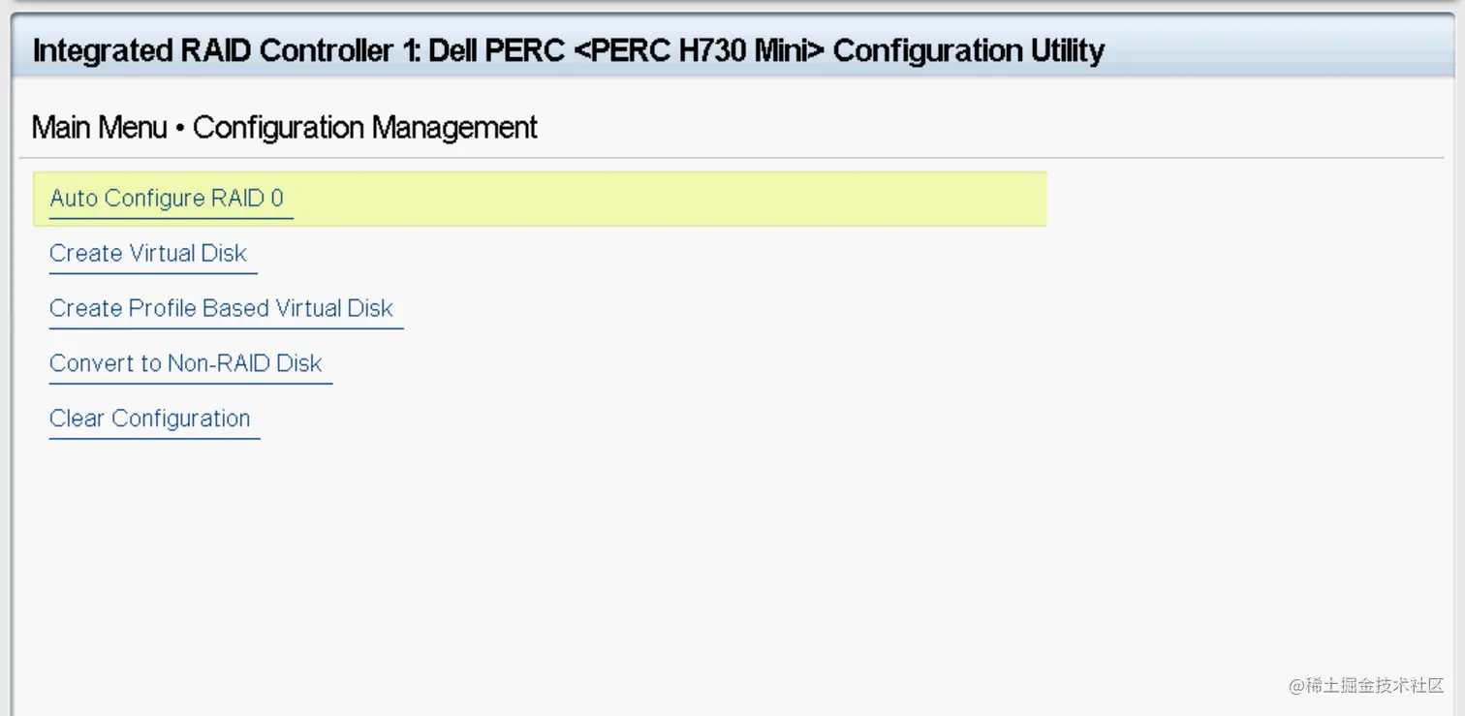Choose Convert to Non-RAID Disk

(185, 363)
